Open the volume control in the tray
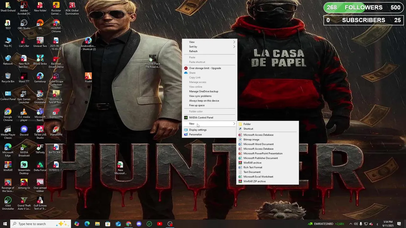 [356, 224]
